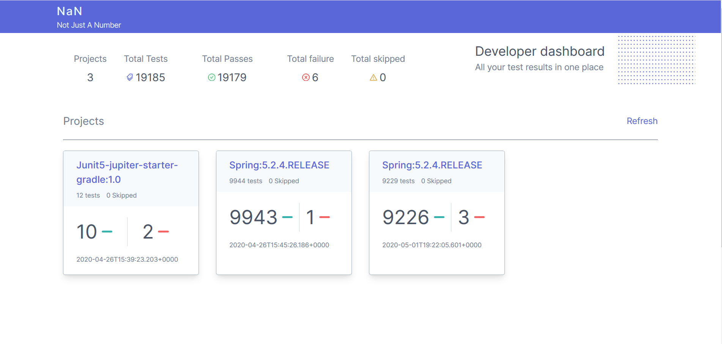Click the Total failure label

point(311,59)
